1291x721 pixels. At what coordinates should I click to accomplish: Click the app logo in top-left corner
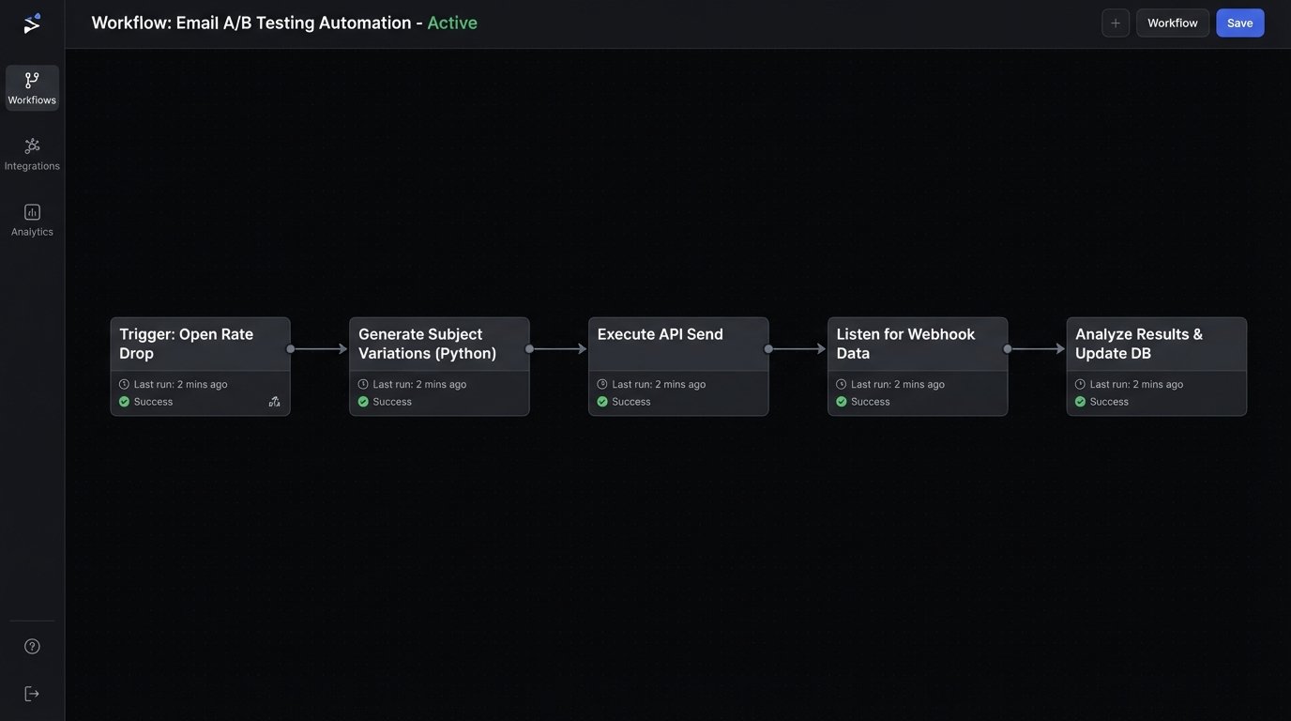32,23
